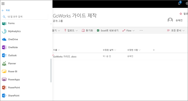188x101 pixels.
Task: Expand the 업로드 dropdown
Action: pyautogui.click(x=71, y=30)
